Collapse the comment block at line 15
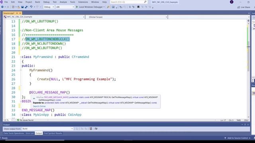Screen dimensions: 255x143 pyautogui.click(x=21, y=30)
